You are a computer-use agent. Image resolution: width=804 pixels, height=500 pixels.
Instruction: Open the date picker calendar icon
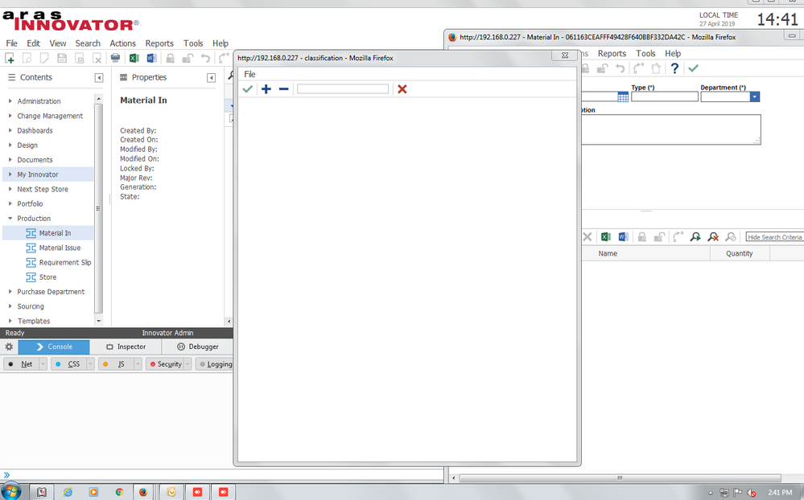pyautogui.click(x=623, y=96)
